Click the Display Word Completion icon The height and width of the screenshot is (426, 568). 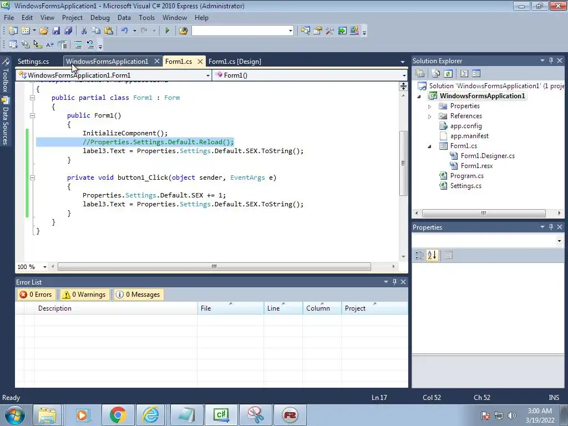(x=49, y=44)
